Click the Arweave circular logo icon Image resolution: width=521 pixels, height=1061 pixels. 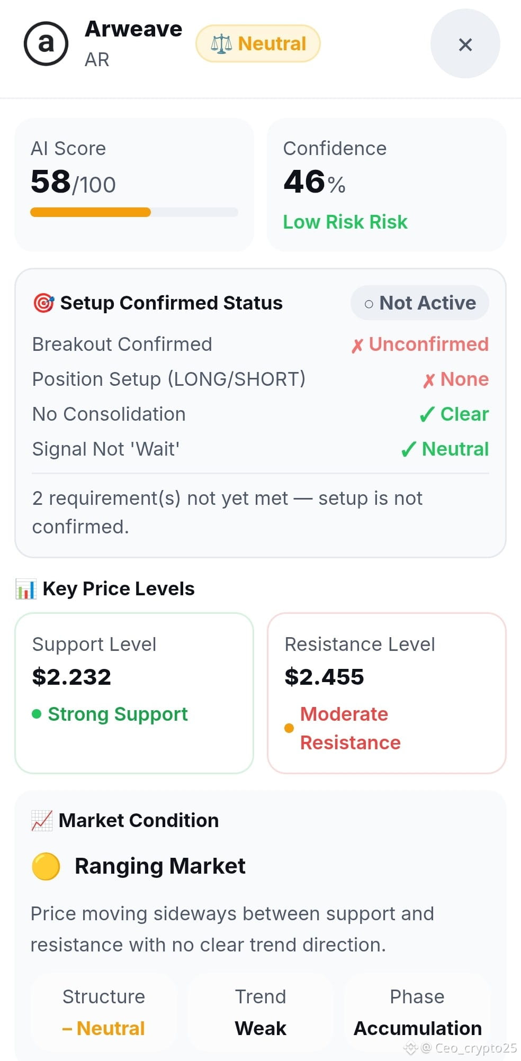46,43
